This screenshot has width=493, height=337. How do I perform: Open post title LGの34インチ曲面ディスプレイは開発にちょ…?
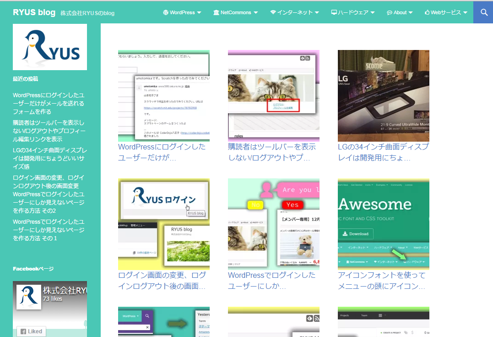tap(383, 152)
